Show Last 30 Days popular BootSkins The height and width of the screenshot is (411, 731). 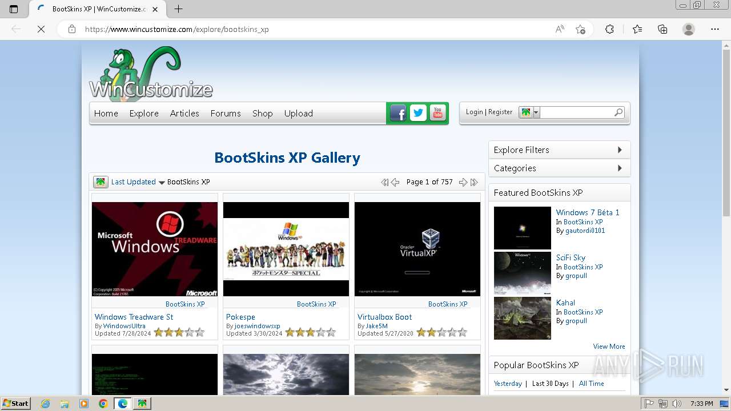tap(550, 384)
